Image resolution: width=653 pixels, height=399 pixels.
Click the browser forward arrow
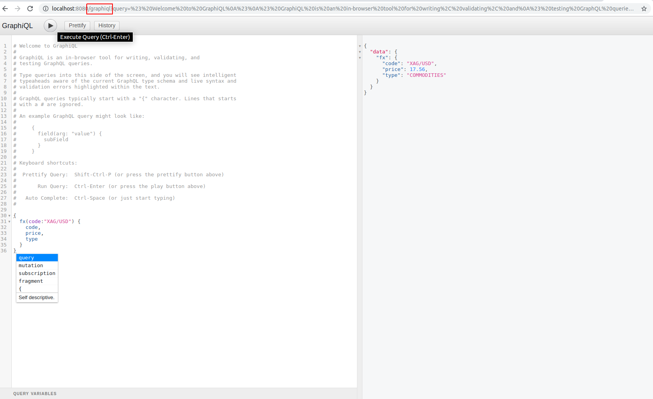point(18,9)
